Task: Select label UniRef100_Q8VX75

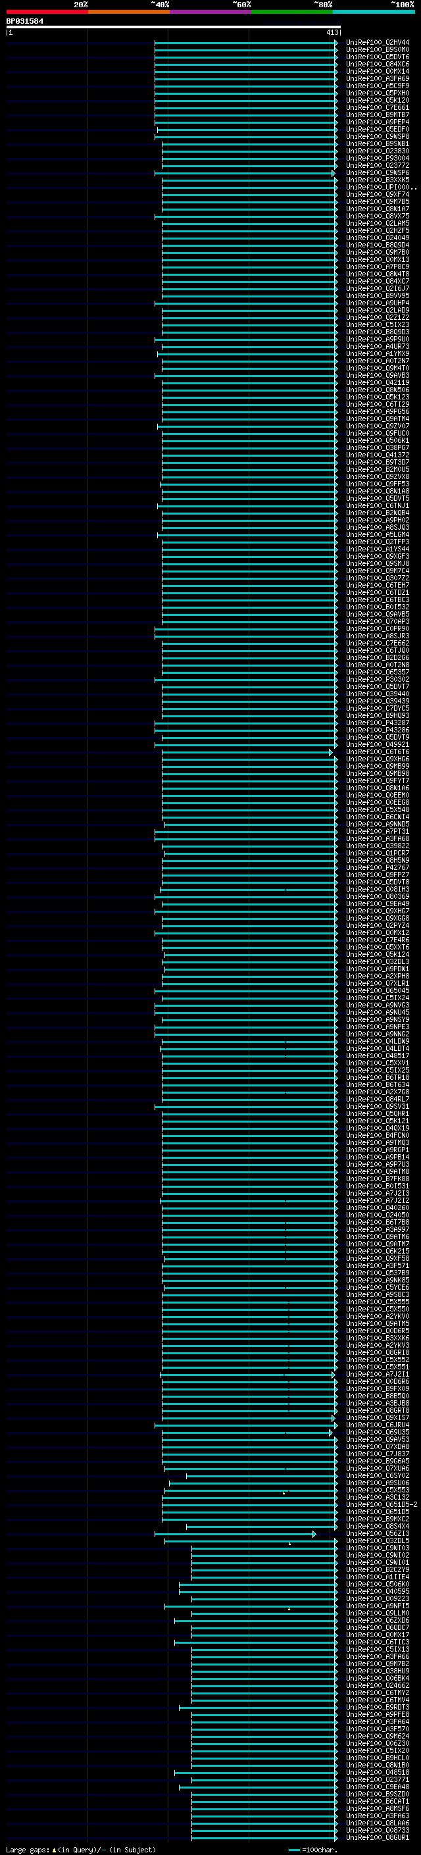Action: [378, 216]
